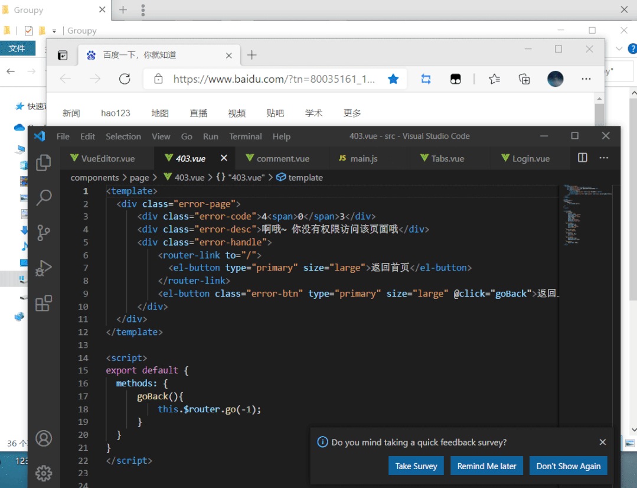The height and width of the screenshot is (488, 637).
Task: Open the Edge favorites list icon
Action: 494,79
